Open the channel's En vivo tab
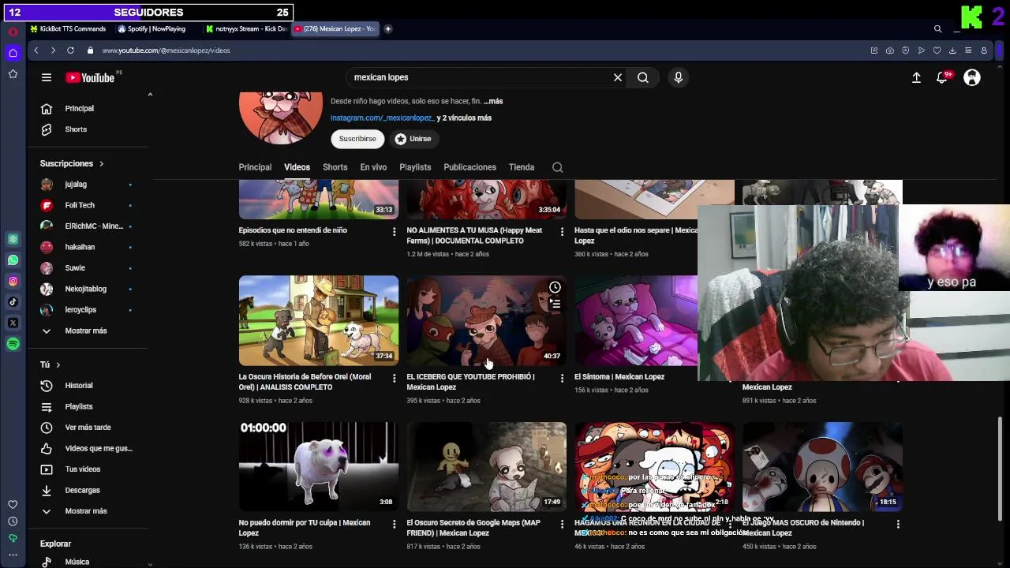The width and height of the screenshot is (1010, 568). [x=373, y=167]
